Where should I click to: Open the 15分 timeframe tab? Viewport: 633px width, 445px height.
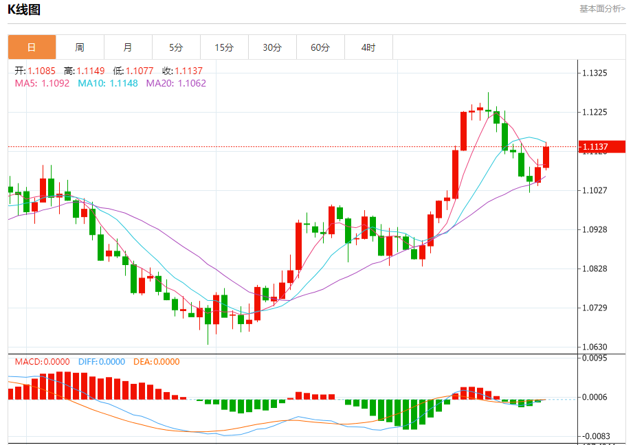tap(224, 47)
